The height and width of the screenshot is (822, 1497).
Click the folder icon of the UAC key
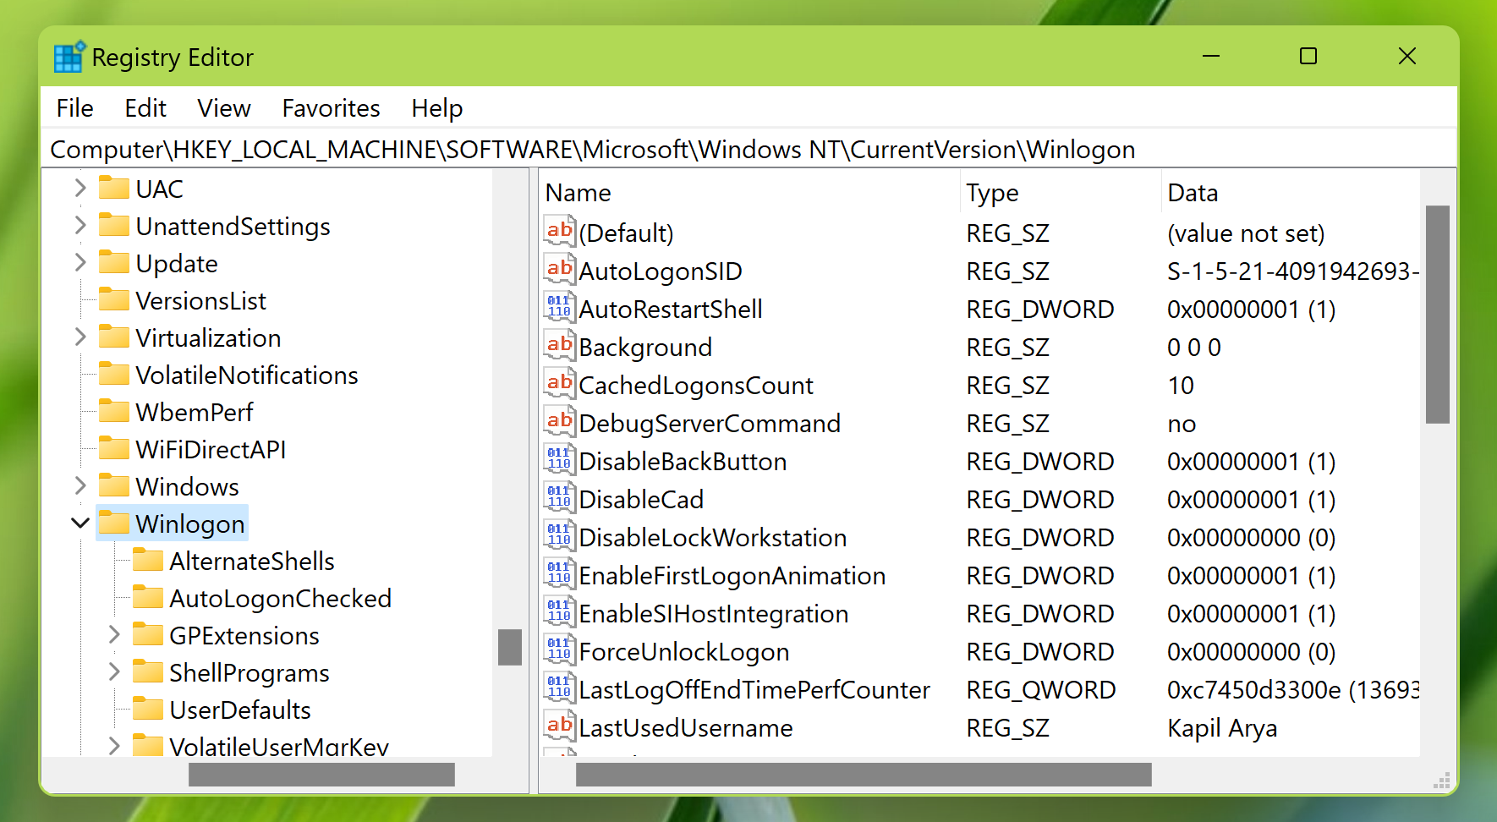tap(114, 188)
